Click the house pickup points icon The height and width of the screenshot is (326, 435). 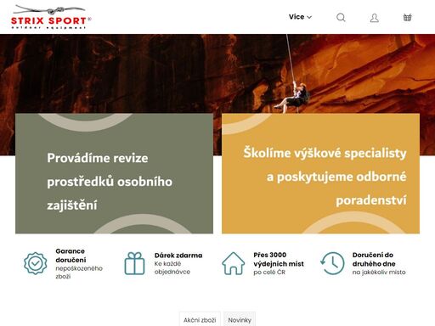[x=233, y=263]
